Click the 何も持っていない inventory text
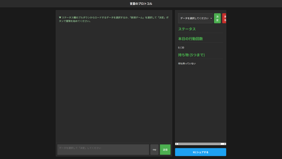Image resolution: width=282 pixels, height=159 pixels. 187,64
